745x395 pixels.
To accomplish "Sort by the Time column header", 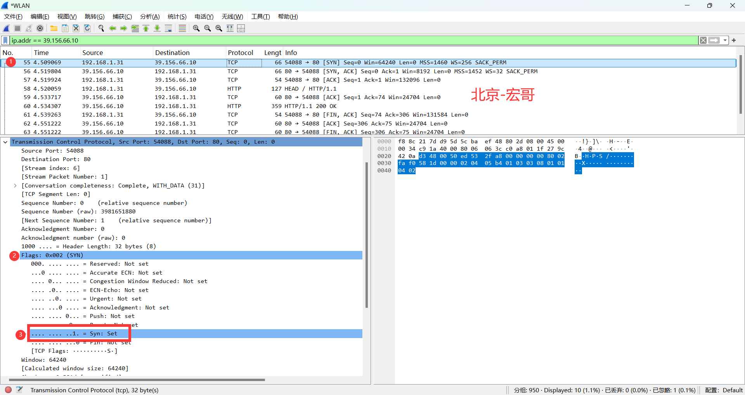I will [55, 53].
